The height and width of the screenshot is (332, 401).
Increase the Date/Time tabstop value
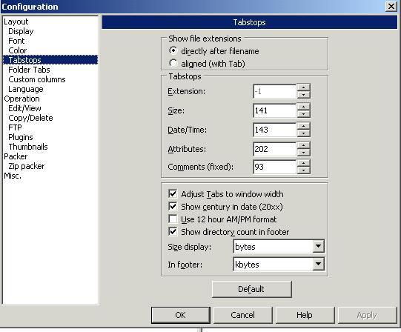click(x=304, y=126)
